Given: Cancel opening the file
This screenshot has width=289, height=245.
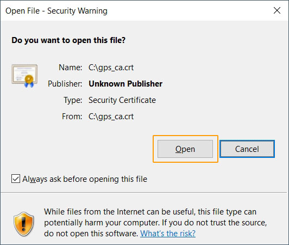Looking at the screenshot, I should click(x=247, y=149).
